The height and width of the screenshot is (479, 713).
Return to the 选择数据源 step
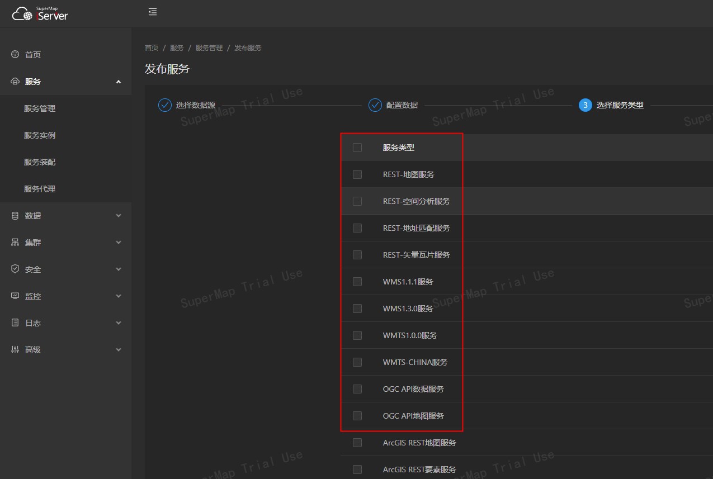(x=195, y=105)
